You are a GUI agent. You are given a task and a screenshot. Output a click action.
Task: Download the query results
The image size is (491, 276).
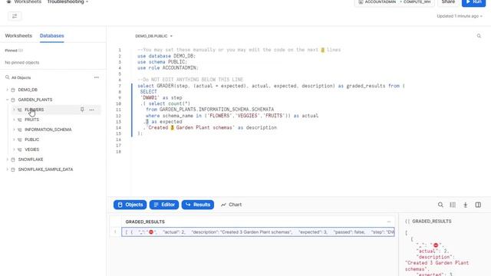466,205
